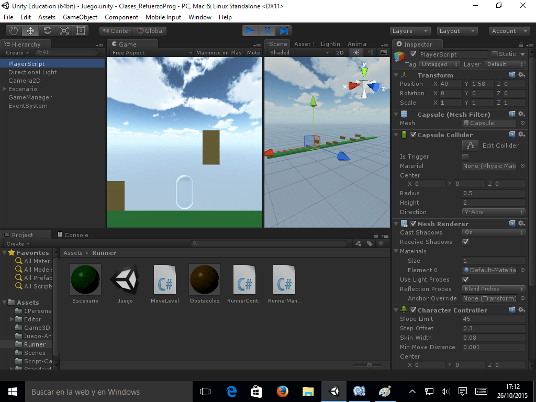
Task: Open Transform component help icon
Action: 512,75
